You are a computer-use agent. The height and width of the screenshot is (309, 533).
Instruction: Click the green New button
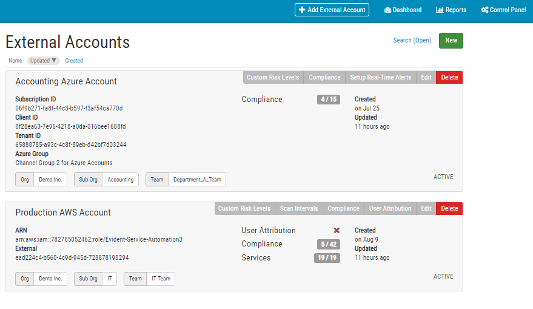451,41
